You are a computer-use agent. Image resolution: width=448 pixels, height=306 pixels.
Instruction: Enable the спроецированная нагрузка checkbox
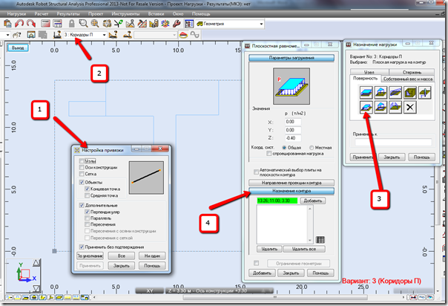pyautogui.click(x=269, y=154)
